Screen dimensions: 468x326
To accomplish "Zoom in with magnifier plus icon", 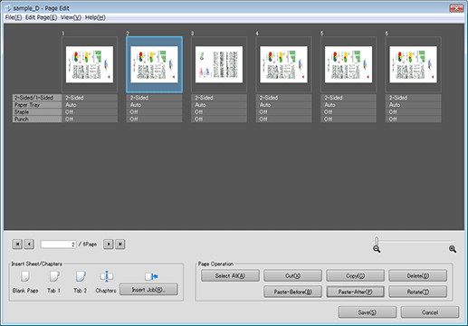I will point(453,249).
